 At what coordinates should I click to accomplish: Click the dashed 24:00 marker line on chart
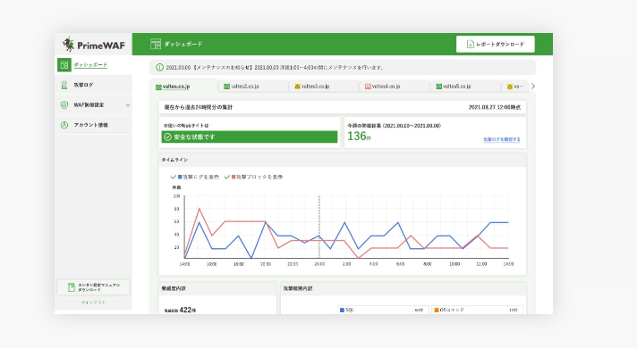(318, 227)
